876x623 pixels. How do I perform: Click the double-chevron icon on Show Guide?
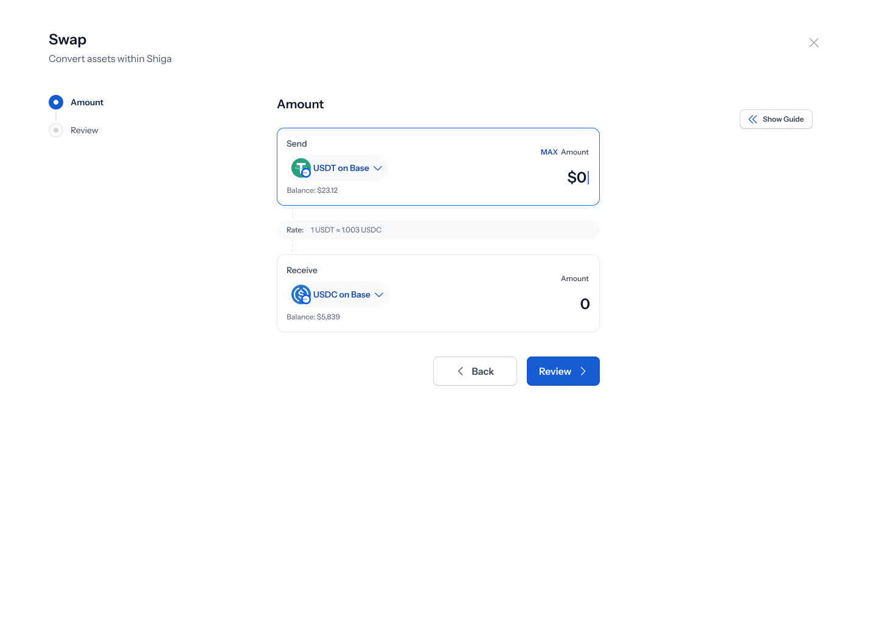pos(753,119)
